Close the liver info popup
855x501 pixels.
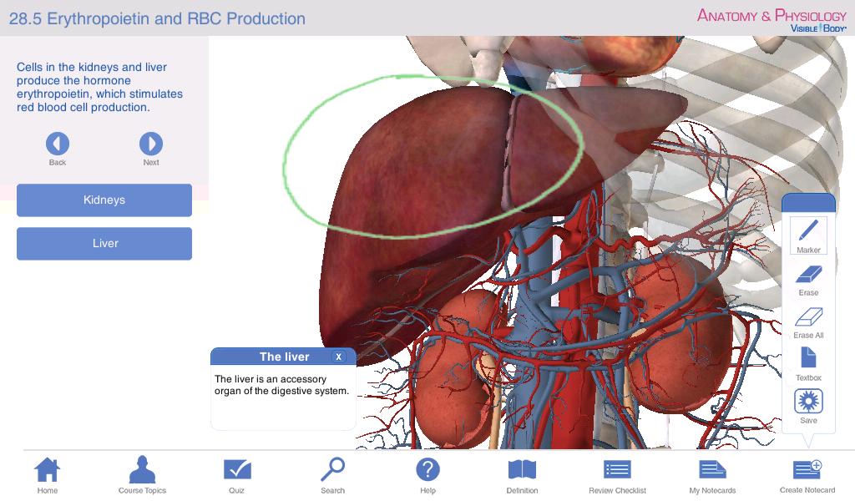coord(339,357)
